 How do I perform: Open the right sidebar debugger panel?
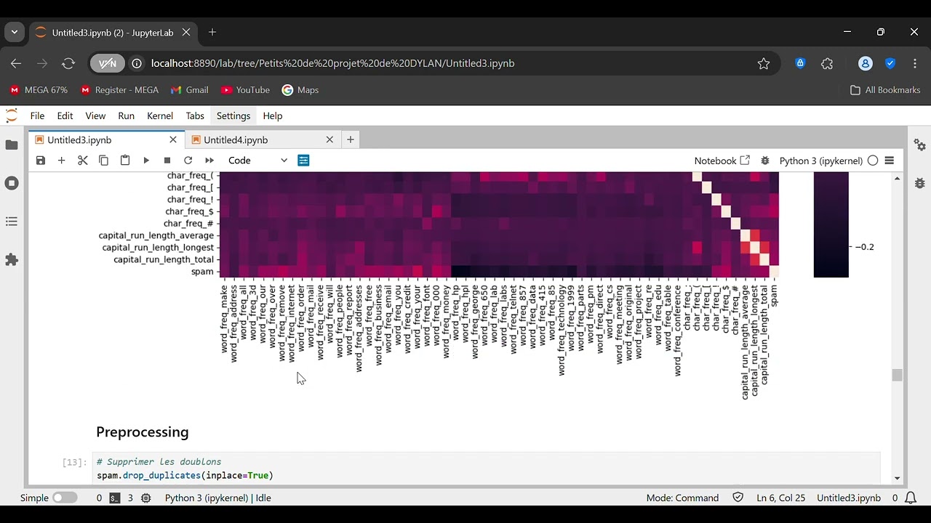[x=919, y=183]
